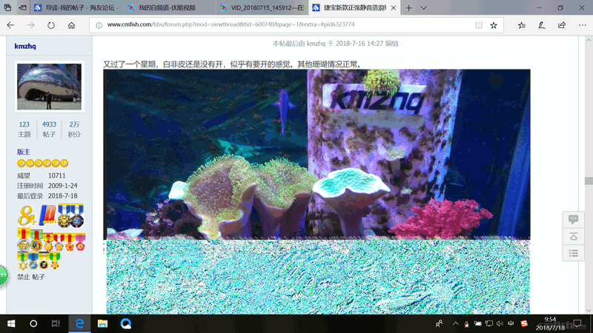The height and width of the screenshot is (333, 593).
Task: Open a new browser tab
Action: [x=408, y=7]
